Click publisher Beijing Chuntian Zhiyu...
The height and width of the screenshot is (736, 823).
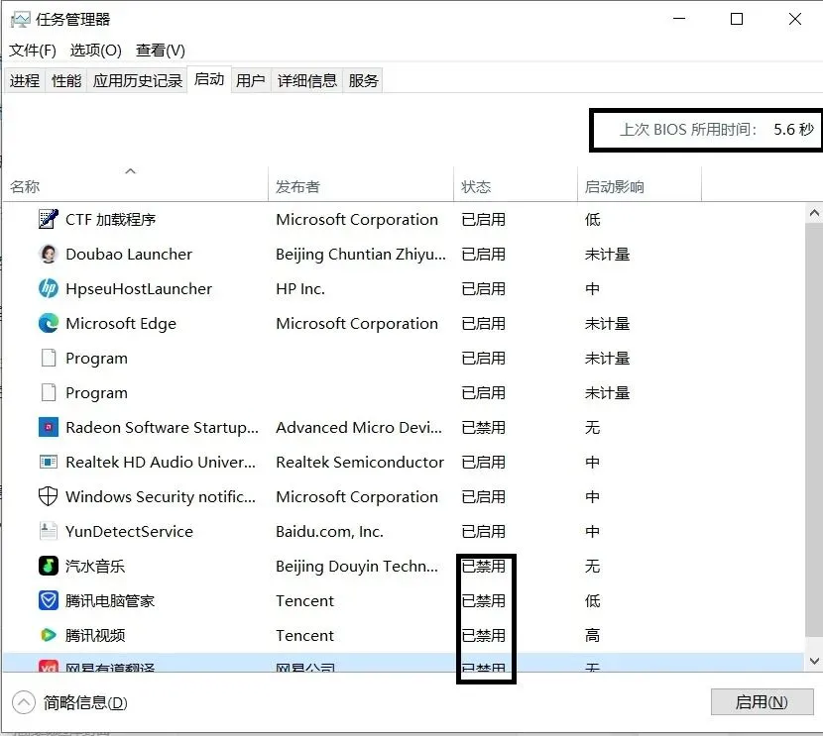(361, 254)
